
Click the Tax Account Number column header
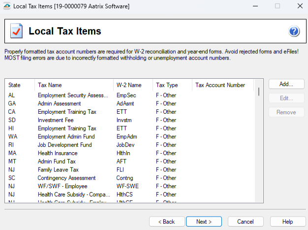222,85
